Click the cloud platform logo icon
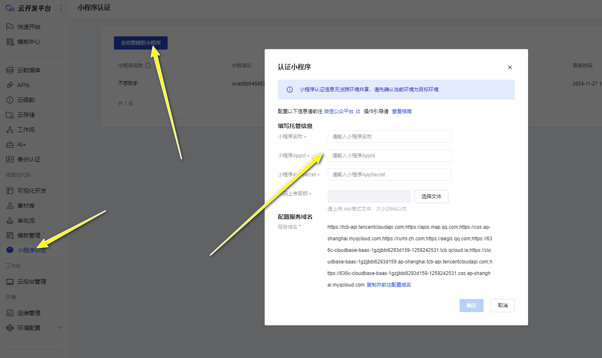 pos(9,8)
